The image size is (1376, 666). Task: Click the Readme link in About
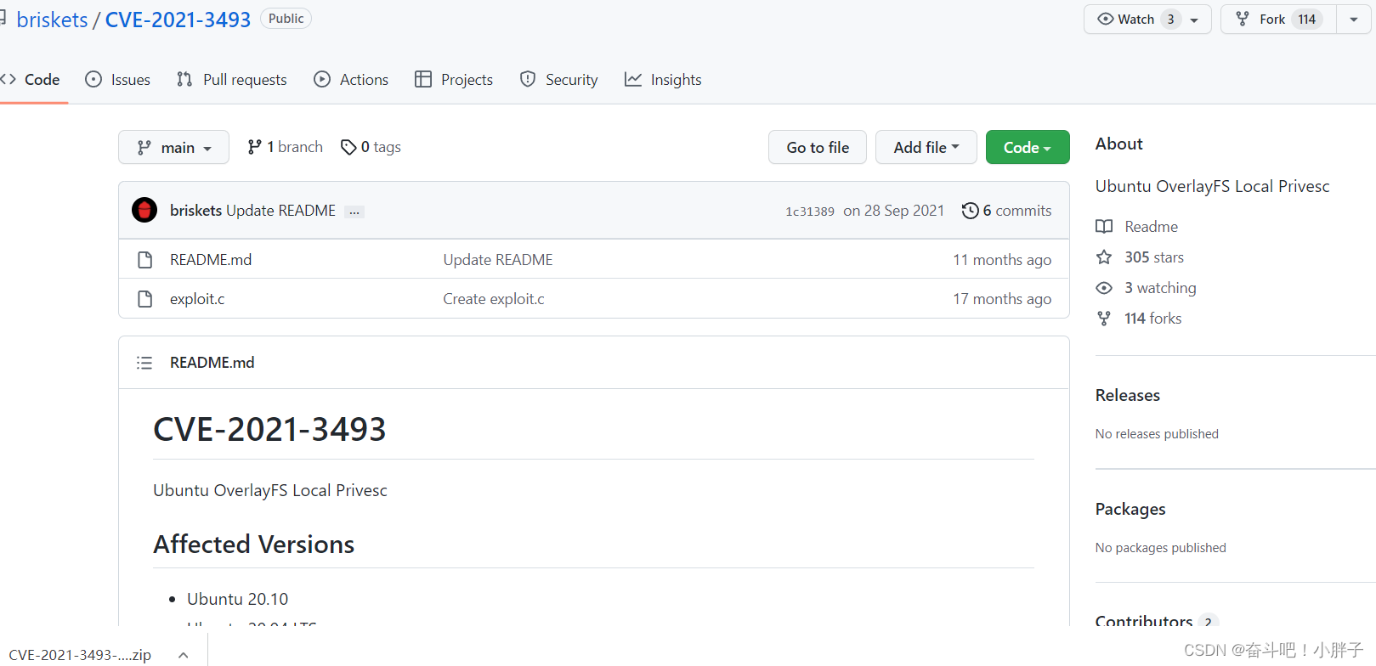(1151, 227)
